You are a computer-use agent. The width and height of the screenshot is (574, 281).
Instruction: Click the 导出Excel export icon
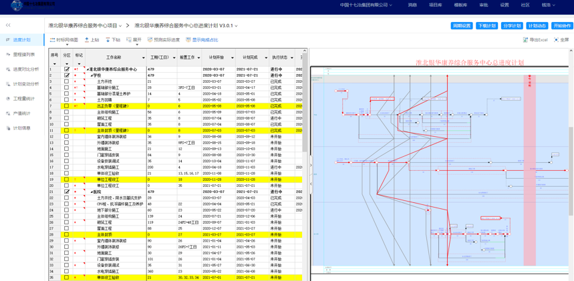[526, 40]
